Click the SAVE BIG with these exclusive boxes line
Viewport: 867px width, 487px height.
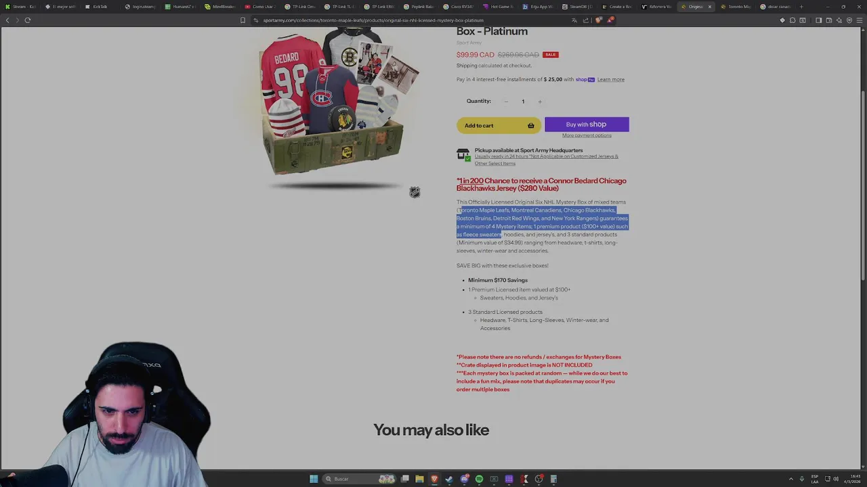[503, 266]
